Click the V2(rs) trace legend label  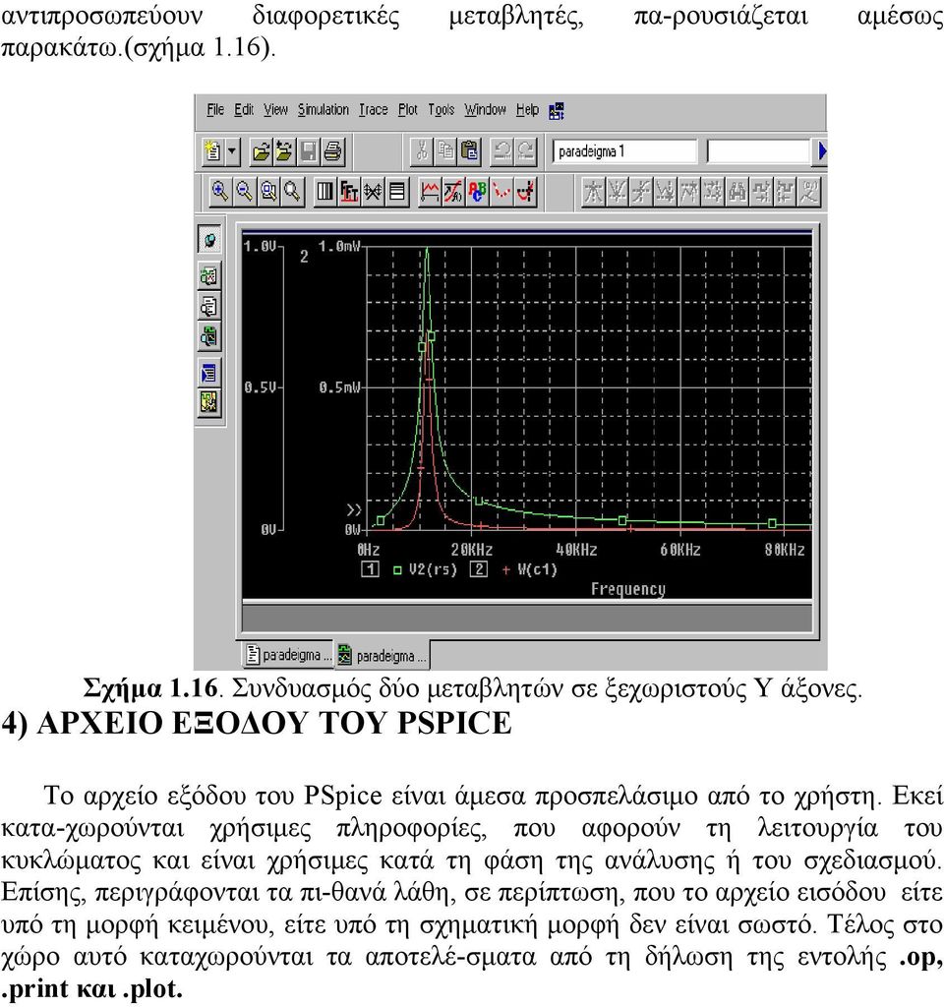(x=433, y=569)
